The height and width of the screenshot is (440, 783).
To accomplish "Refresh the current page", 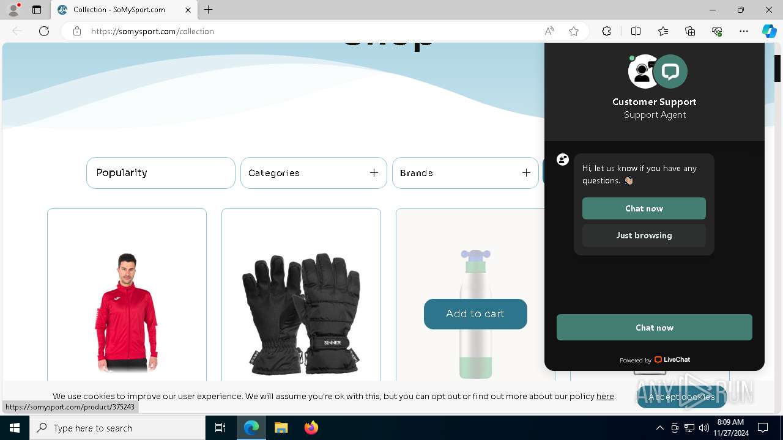I will 44,31.
